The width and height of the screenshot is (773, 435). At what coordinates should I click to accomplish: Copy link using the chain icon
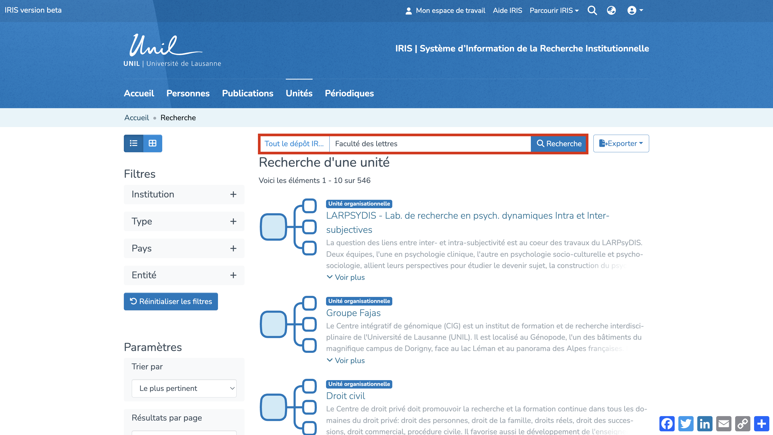pyautogui.click(x=743, y=424)
